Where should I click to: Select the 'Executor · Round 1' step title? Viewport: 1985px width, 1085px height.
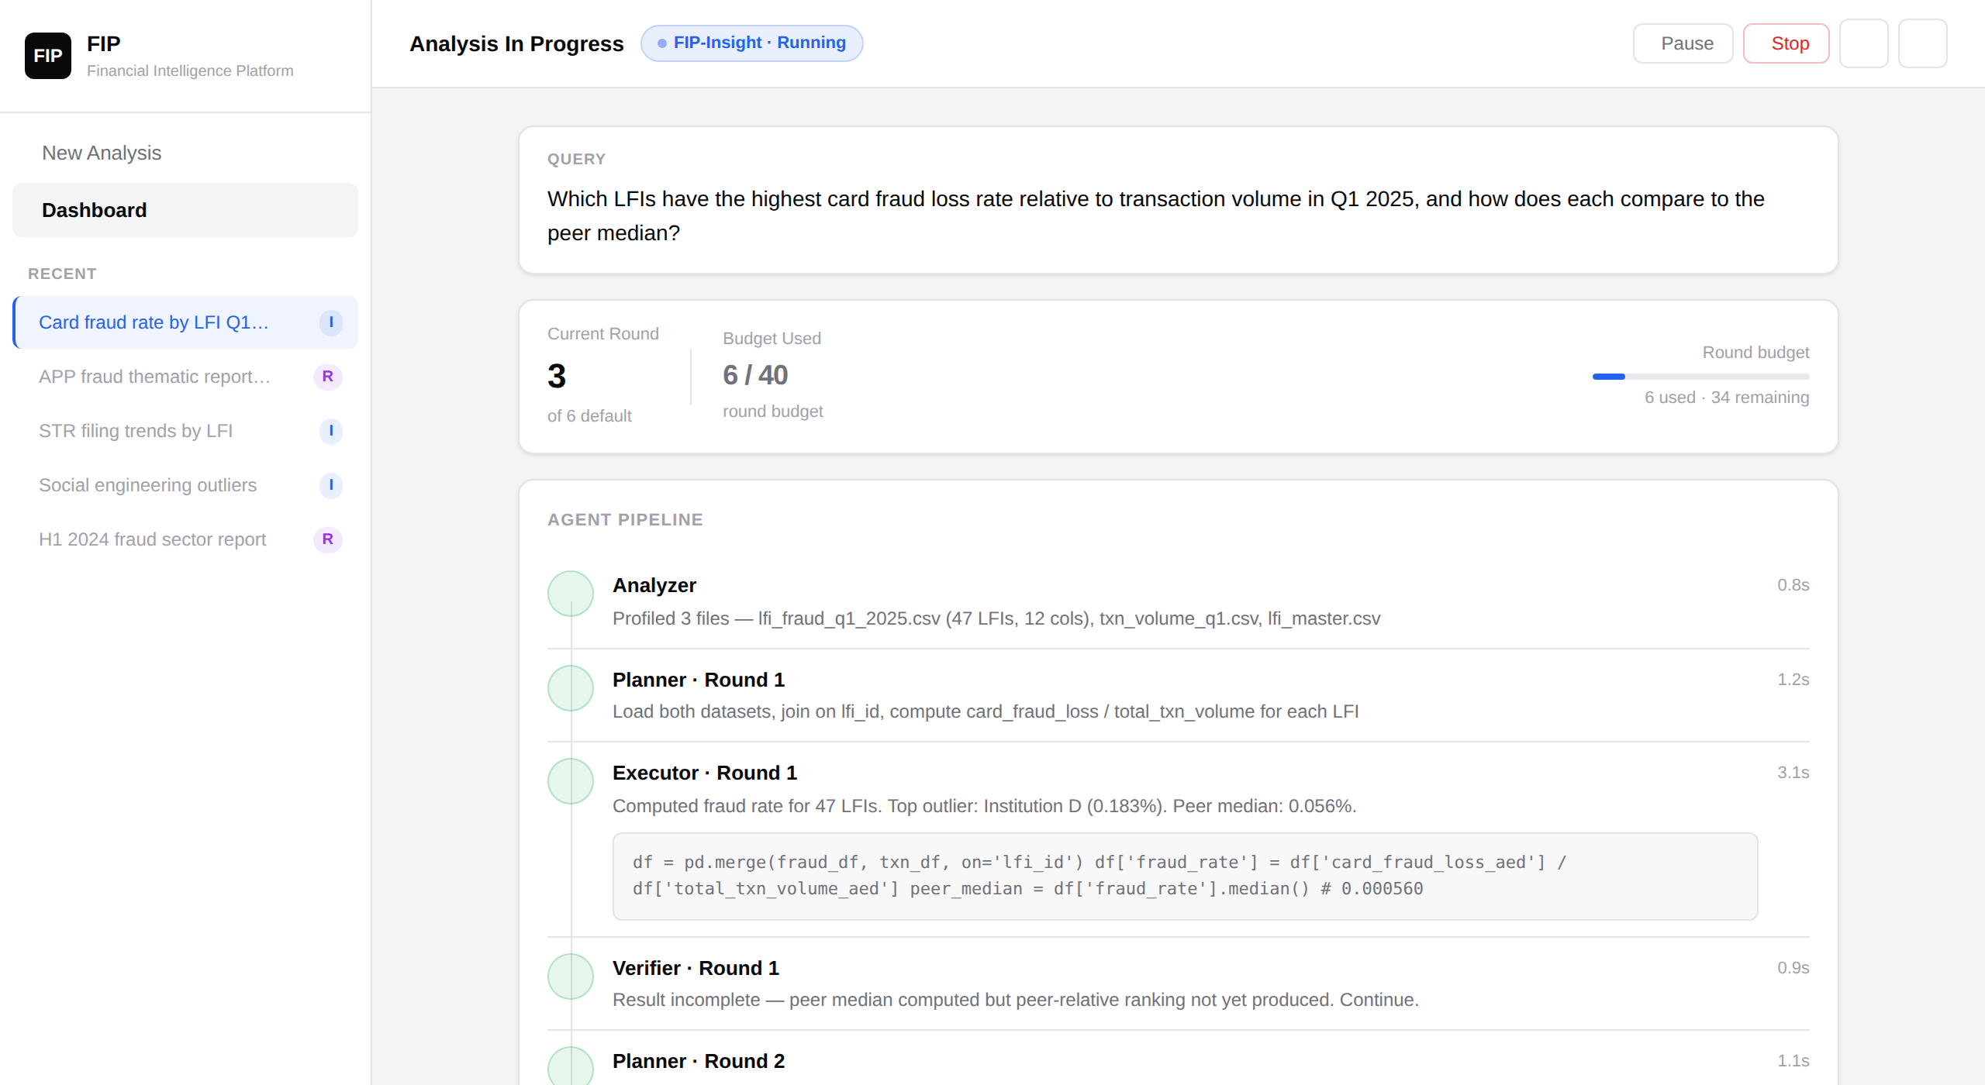point(705,773)
